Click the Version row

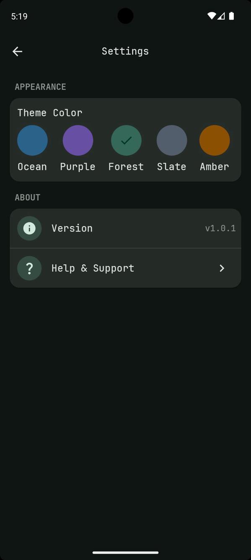(125, 228)
